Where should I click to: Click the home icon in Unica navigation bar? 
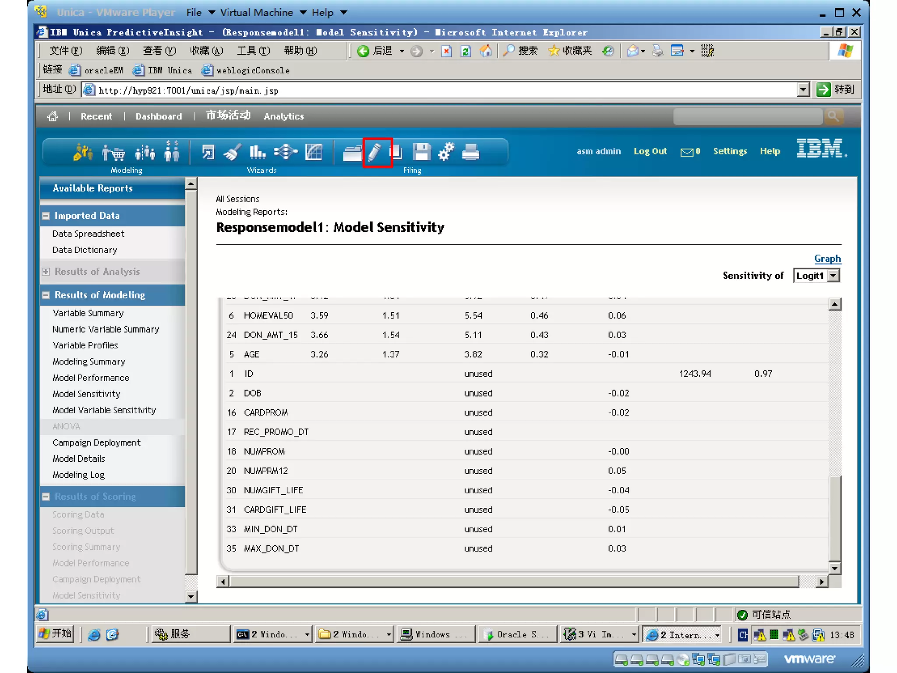pyautogui.click(x=53, y=116)
